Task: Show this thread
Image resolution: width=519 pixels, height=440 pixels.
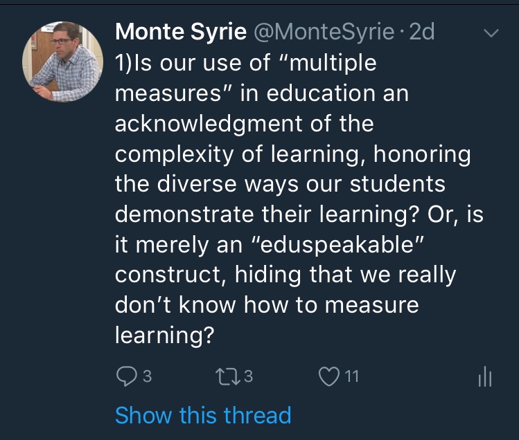Action: coord(202,415)
